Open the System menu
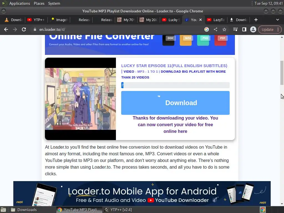The width and height of the screenshot is (284, 213). coord(54,3)
